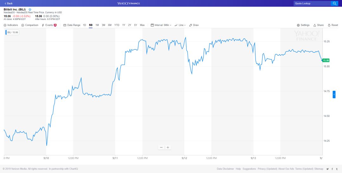Screen dimensions: 342x173
Task: Open Yahoo Finance Tumblr page
Action: [x=337, y=169]
